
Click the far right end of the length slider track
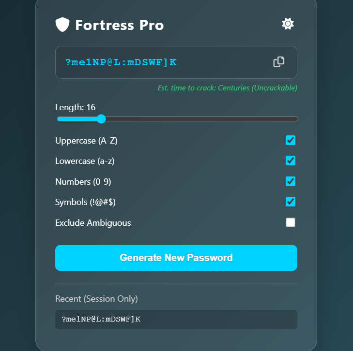[296, 119]
